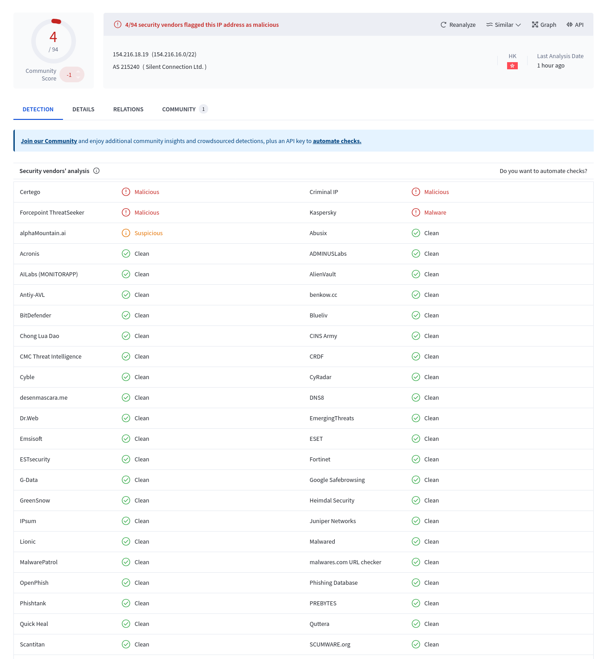Switch to the Detection tab
Image resolution: width=600 pixels, height=659 pixels.
[x=38, y=109]
